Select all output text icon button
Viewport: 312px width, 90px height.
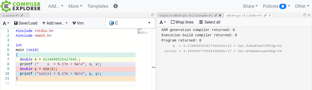pyautogui.click(x=210, y=22)
